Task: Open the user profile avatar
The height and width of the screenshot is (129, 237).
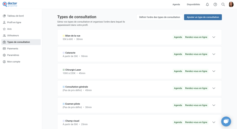Action: coord(231,4)
